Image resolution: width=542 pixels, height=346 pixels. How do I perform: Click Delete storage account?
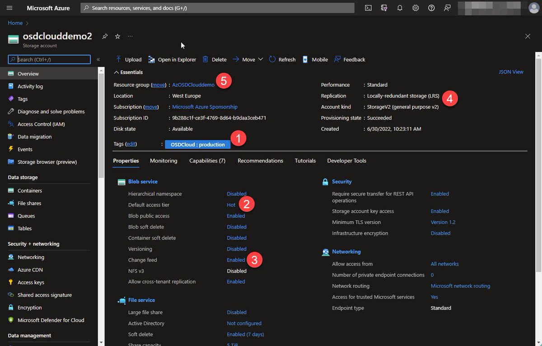coord(214,59)
